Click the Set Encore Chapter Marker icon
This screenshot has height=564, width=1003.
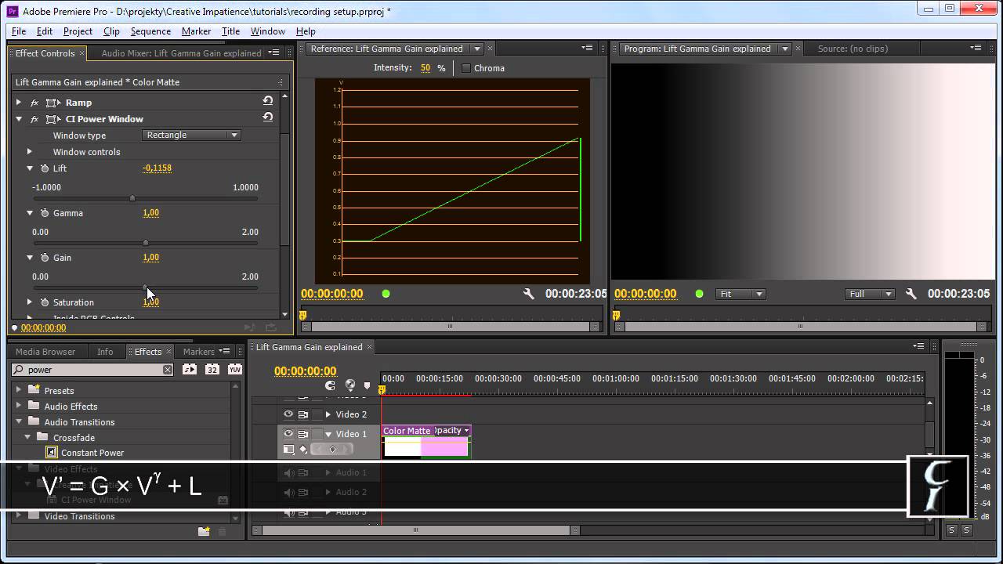349,385
